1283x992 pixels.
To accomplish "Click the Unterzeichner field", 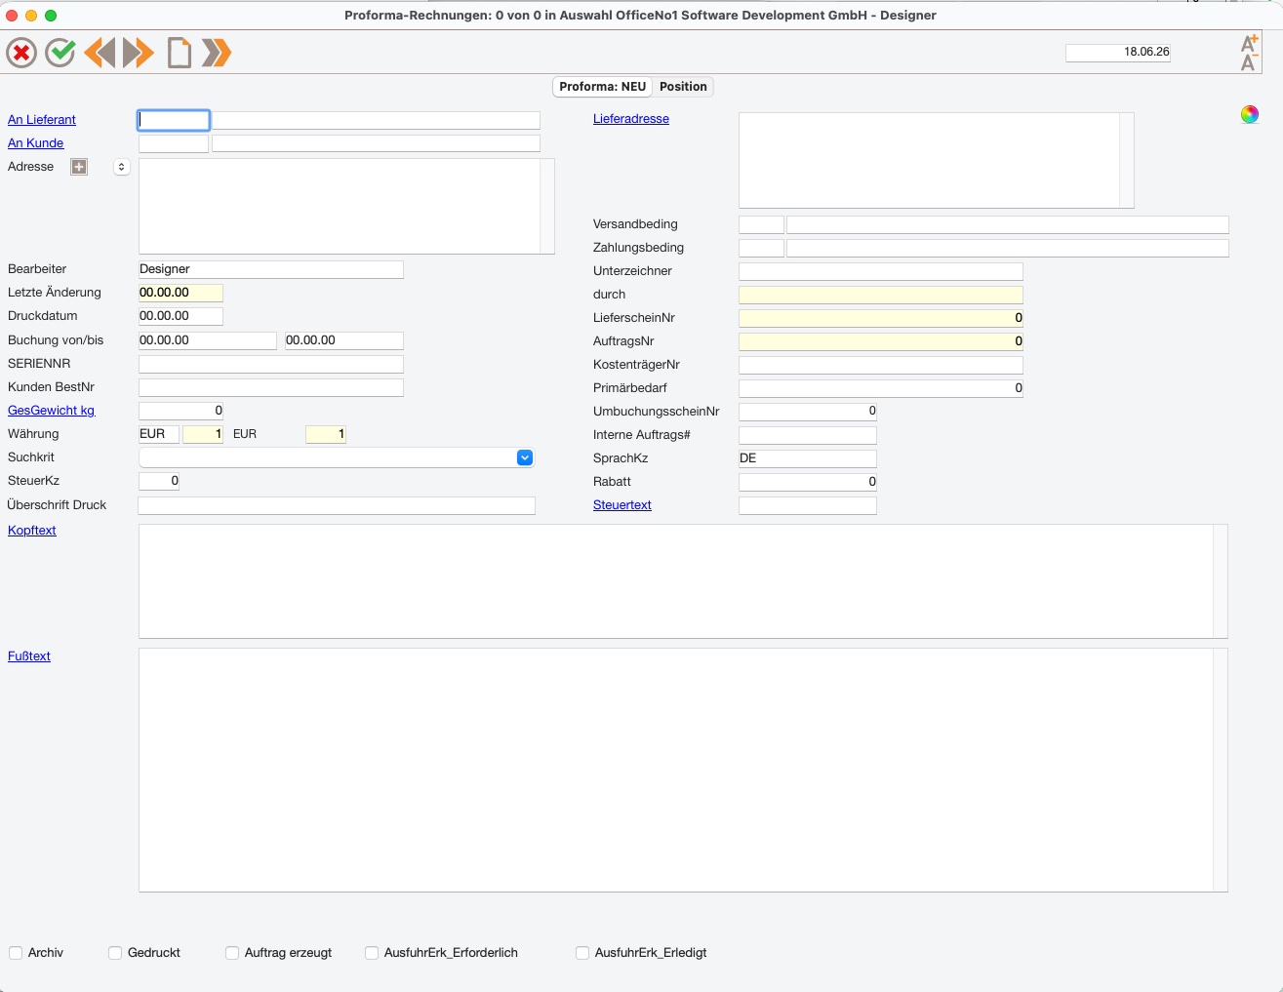I will [881, 271].
